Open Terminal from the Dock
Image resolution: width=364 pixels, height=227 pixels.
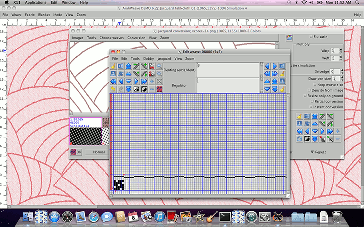tap(225, 217)
